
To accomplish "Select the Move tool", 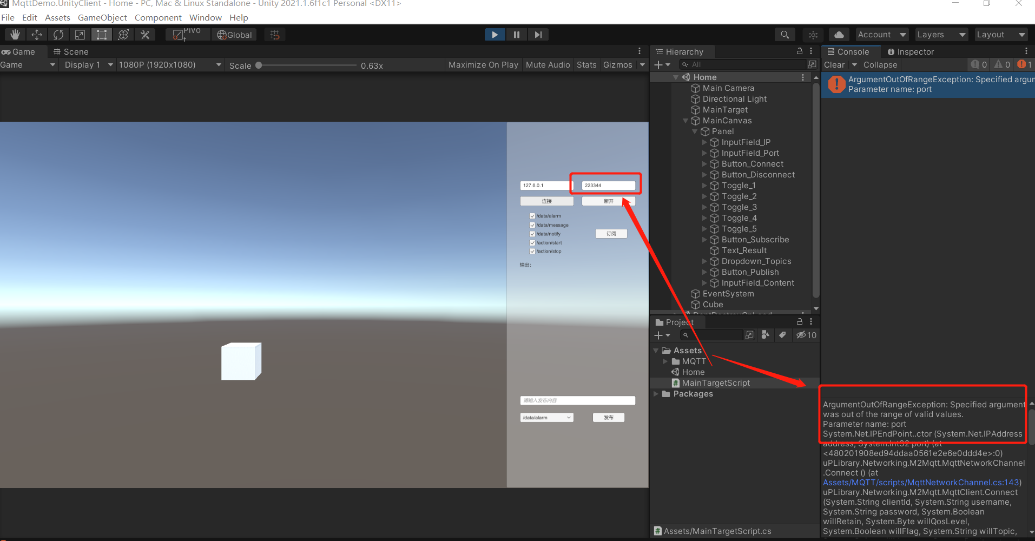I will 36,34.
